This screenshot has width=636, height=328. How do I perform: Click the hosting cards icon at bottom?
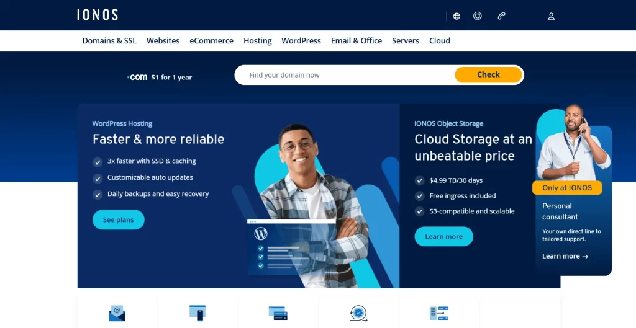278,313
